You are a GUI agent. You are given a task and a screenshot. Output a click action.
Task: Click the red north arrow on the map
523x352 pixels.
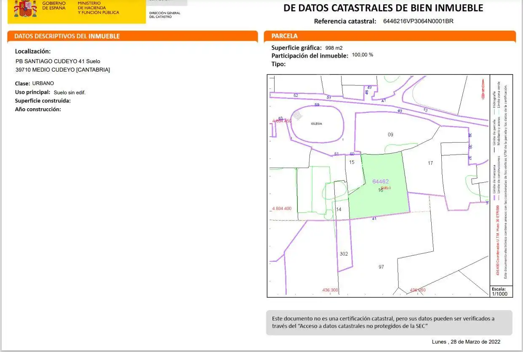point(483,89)
